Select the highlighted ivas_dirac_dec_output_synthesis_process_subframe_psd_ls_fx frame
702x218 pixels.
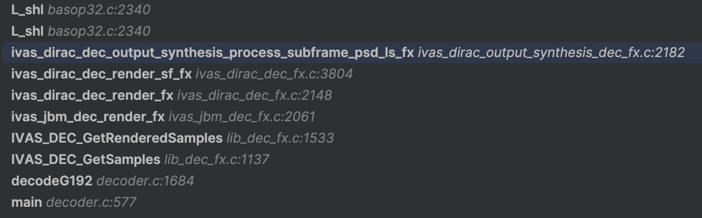pyautogui.click(x=212, y=52)
